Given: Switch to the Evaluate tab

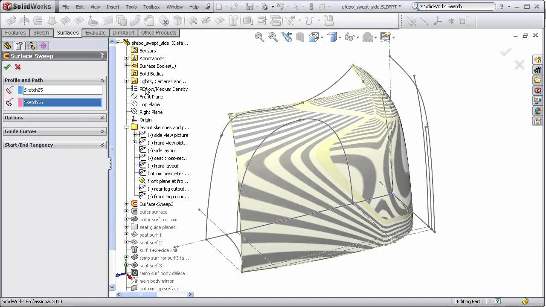Looking at the screenshot, I should tap(96, 33).
